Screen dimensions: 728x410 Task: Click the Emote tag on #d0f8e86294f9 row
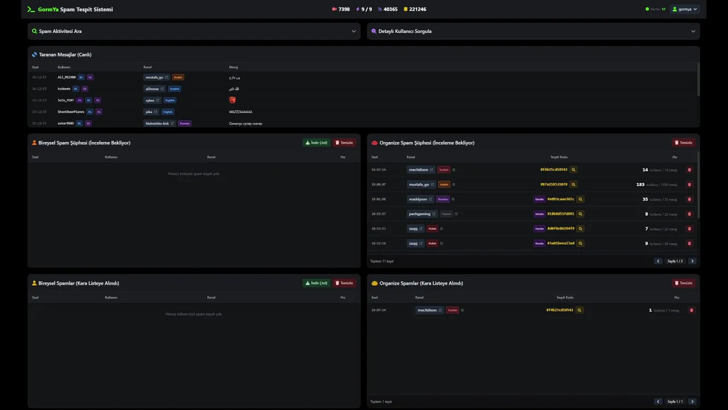tap(539, 228)
